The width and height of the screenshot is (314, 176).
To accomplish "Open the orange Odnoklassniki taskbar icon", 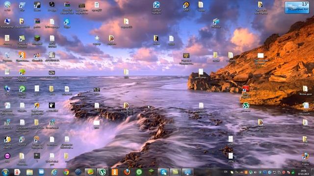I will [x=115, y=172].
